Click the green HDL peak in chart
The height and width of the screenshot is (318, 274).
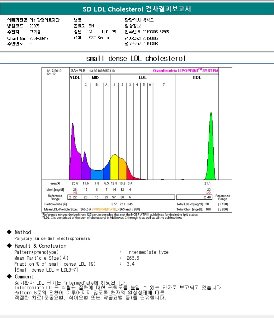211,154
